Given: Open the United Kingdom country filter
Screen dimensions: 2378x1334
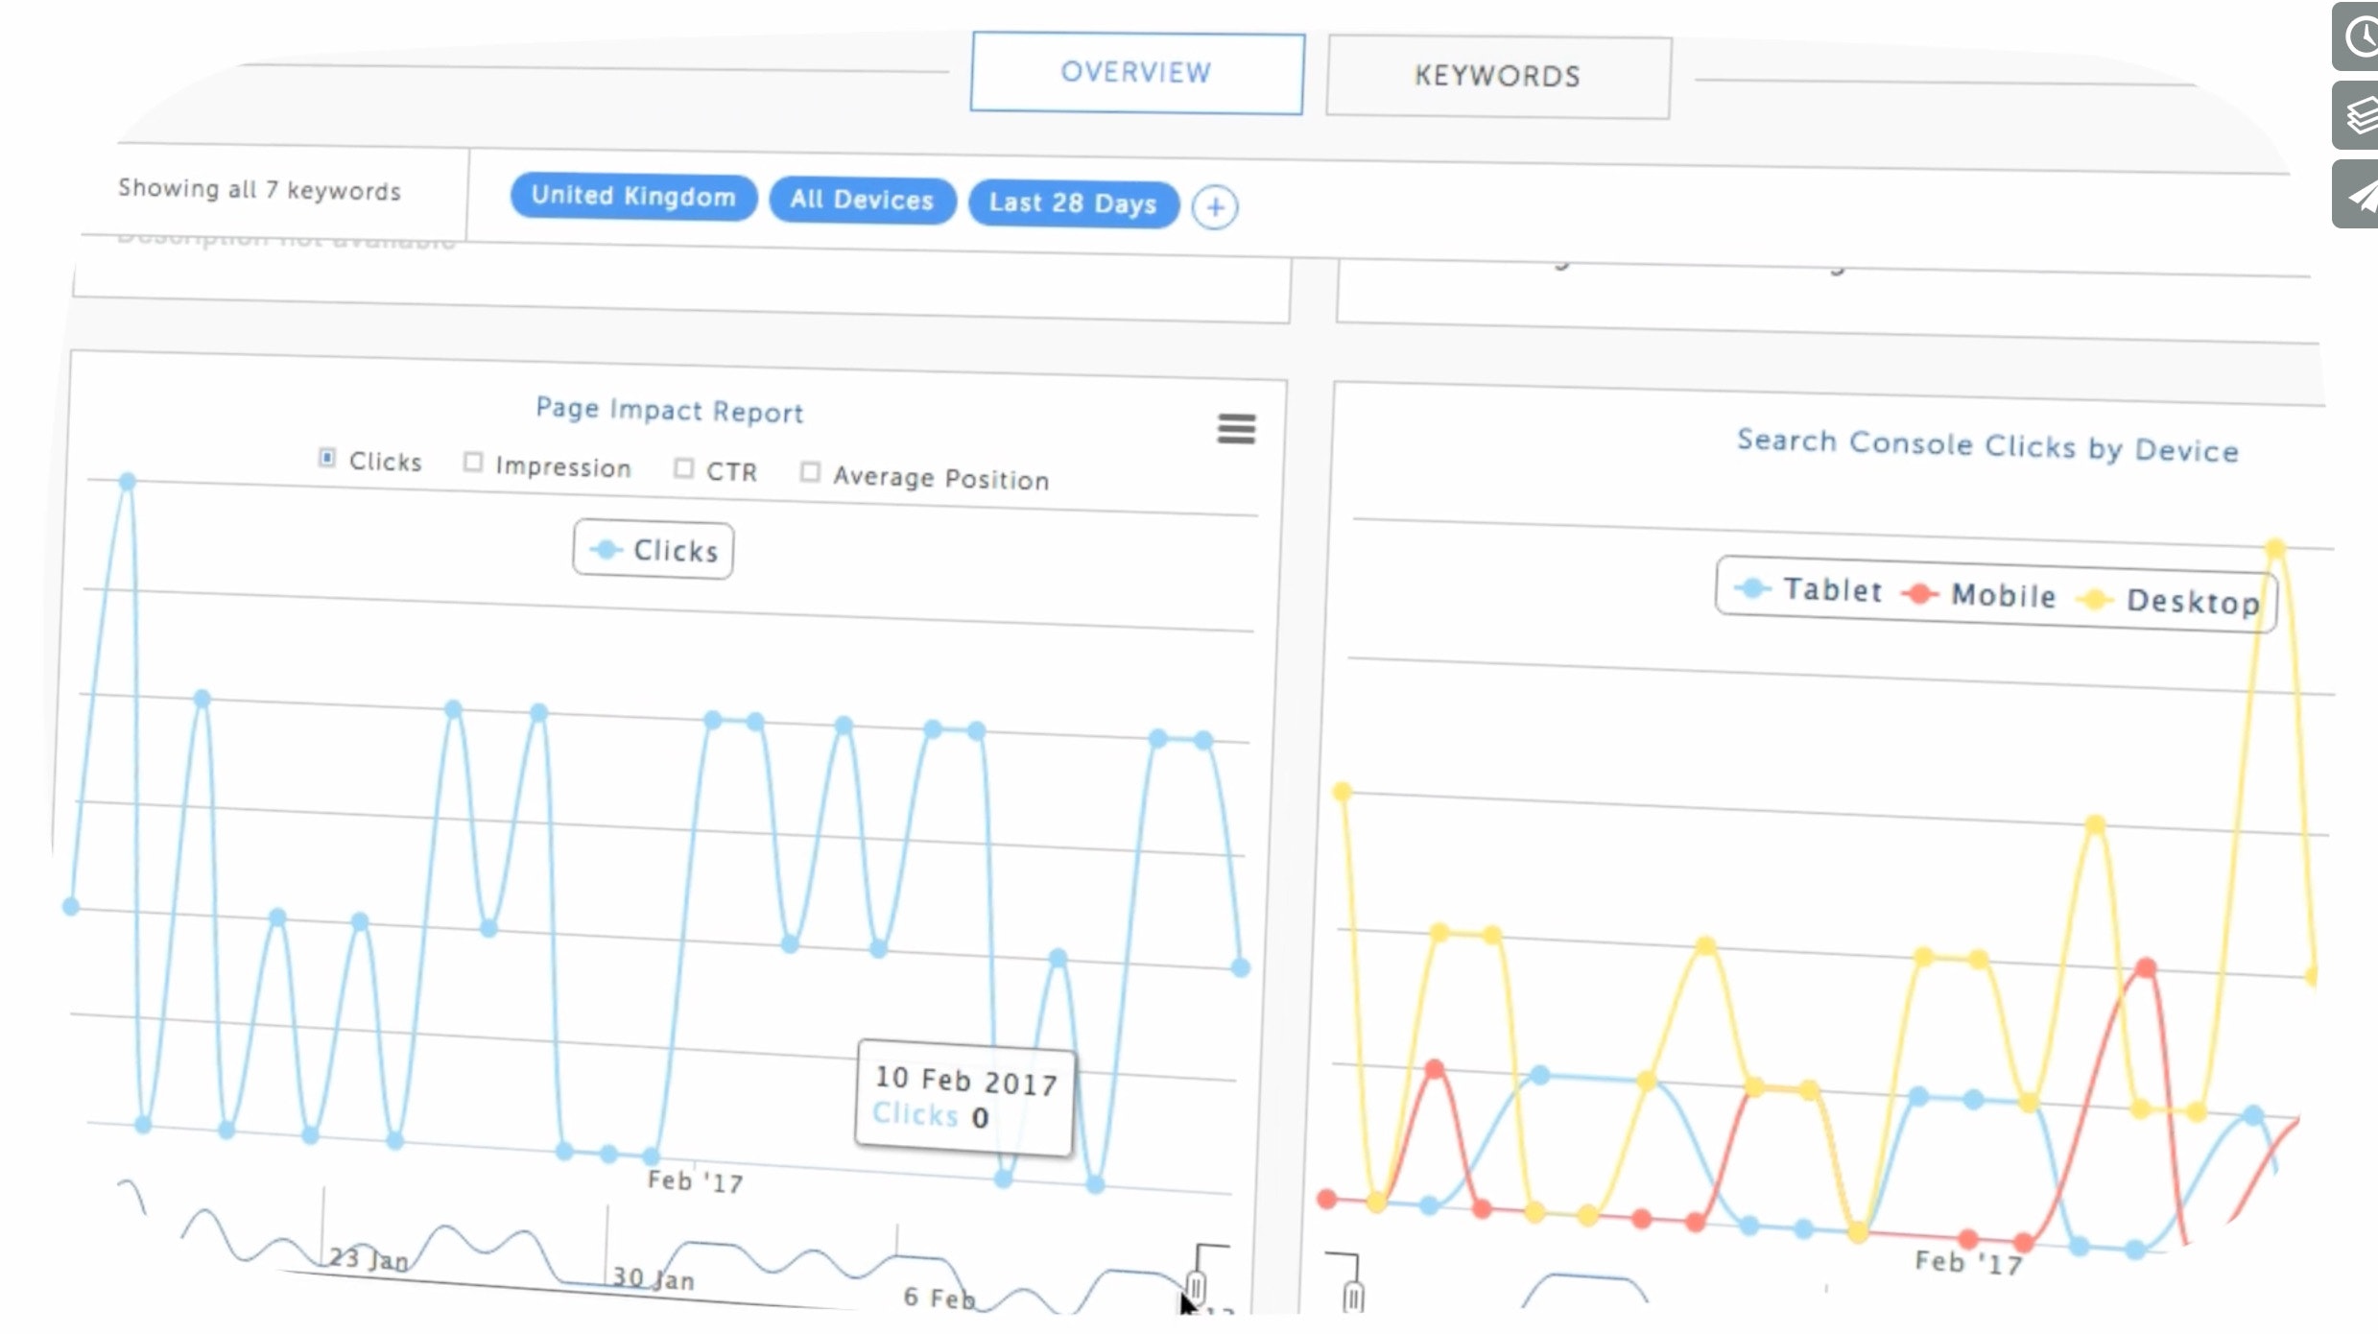Looking at the screenshot, I should [x=633, y=197].
